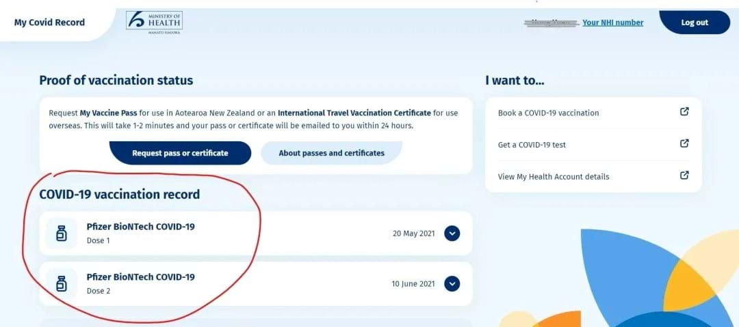Image resolution: width=739 pixels, height=327 pixels.
Task: Click the 10 June 2021 date
Action: point(413,284)
